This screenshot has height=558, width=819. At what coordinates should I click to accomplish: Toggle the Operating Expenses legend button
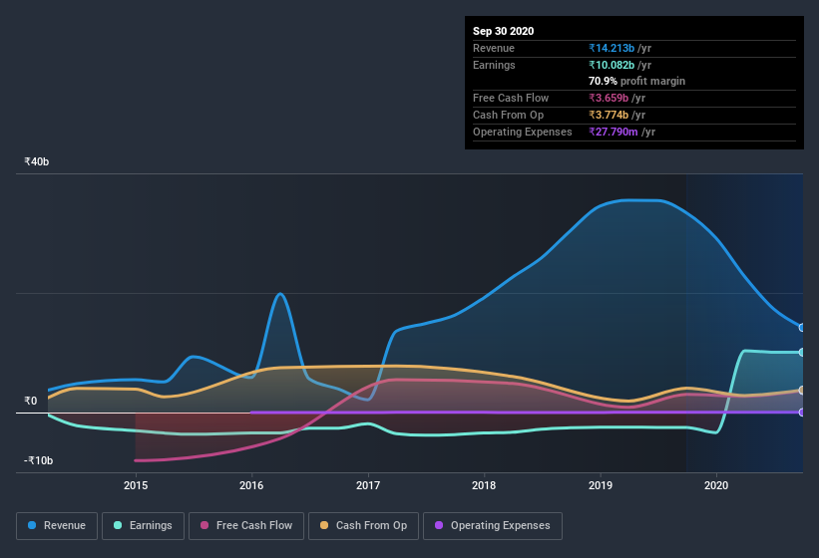493,526
